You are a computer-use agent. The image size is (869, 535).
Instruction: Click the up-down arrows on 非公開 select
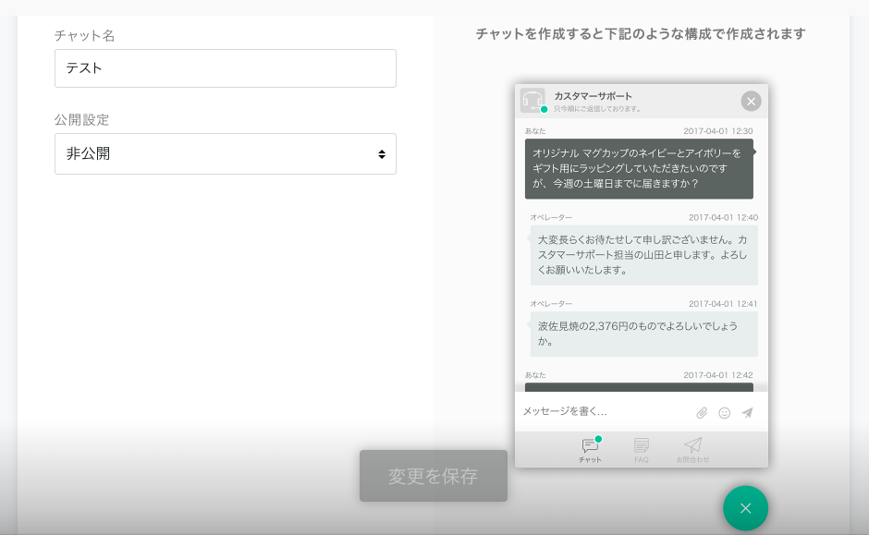pos(382,154)
